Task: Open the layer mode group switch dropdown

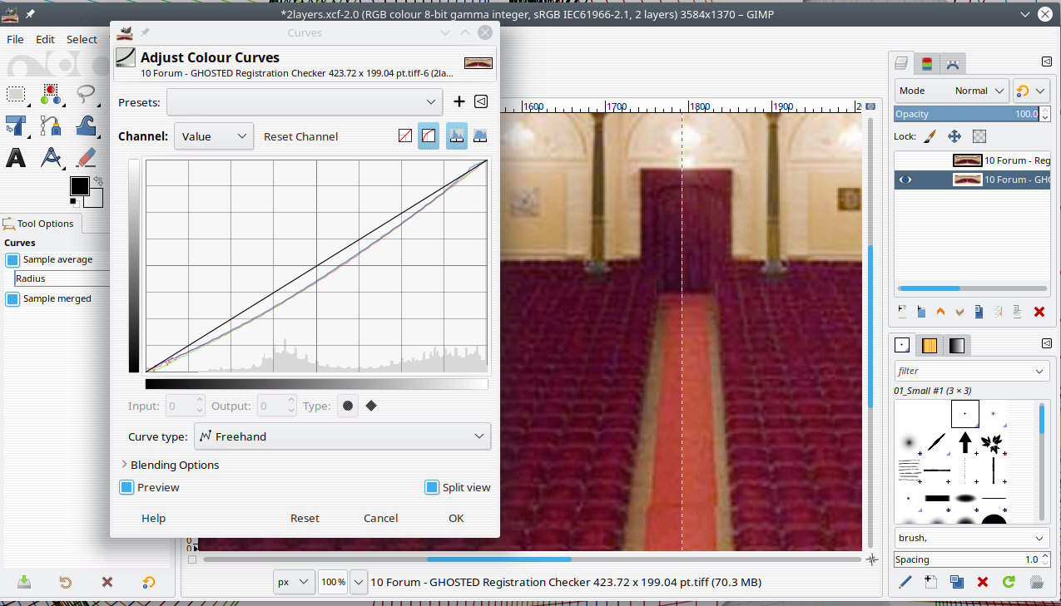Action: [1032, 91]
